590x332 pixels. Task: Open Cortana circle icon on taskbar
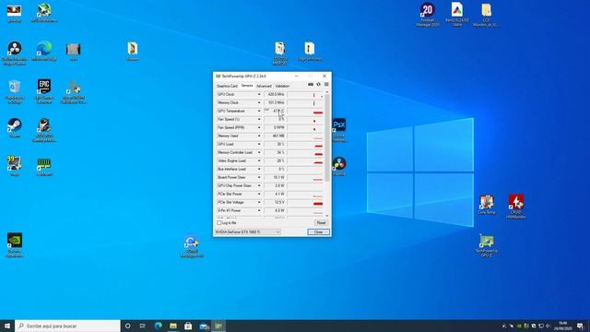coord(127,326)
